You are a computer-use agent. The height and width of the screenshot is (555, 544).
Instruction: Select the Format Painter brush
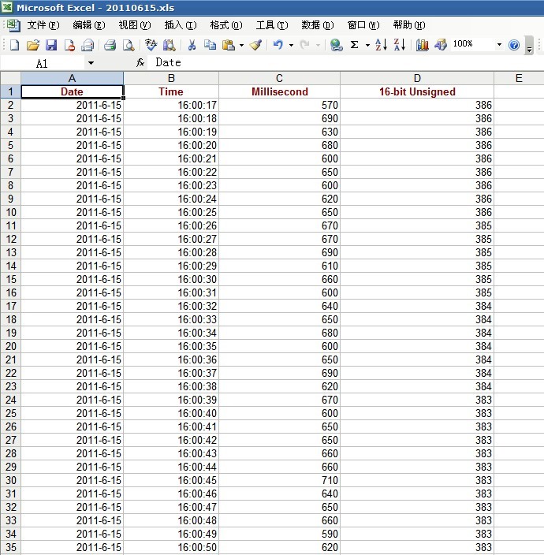click(x=255, y=45)
